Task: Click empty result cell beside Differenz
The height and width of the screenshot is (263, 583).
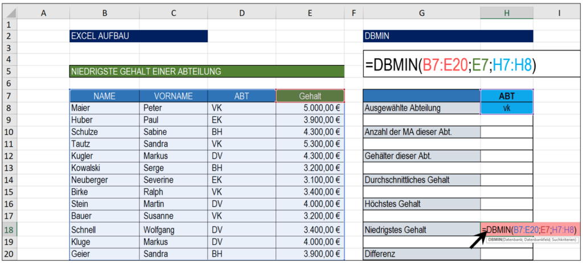Action: [x=507, y=255]
